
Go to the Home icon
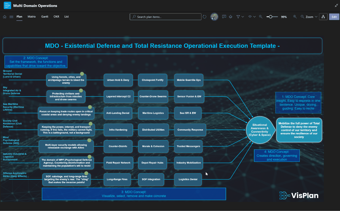coord(5,17)
